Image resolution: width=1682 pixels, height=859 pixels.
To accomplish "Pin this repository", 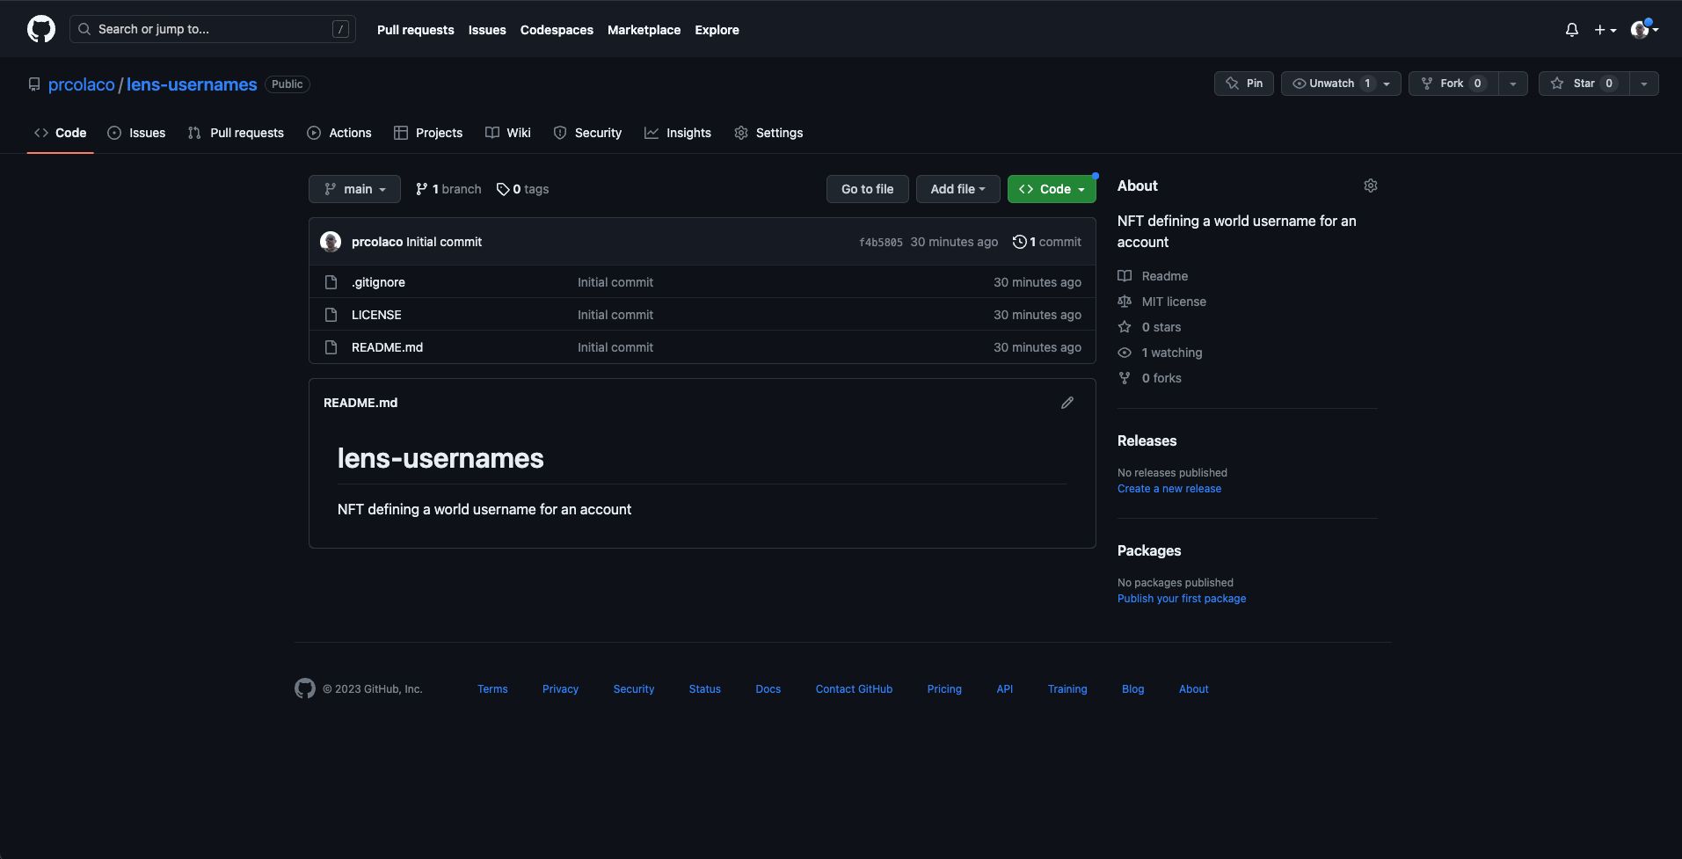I will click(1244, 84).
